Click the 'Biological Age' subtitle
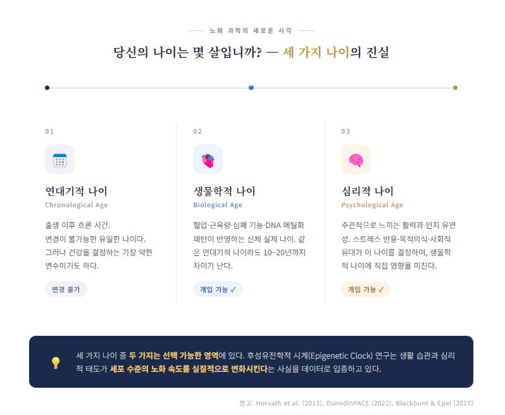505x415 pixels. 218,205
